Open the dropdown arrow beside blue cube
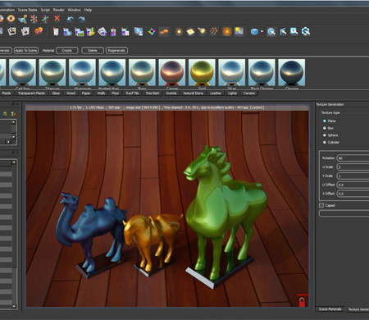The height and width of the screenshot is (320, 369). point(262,31)
